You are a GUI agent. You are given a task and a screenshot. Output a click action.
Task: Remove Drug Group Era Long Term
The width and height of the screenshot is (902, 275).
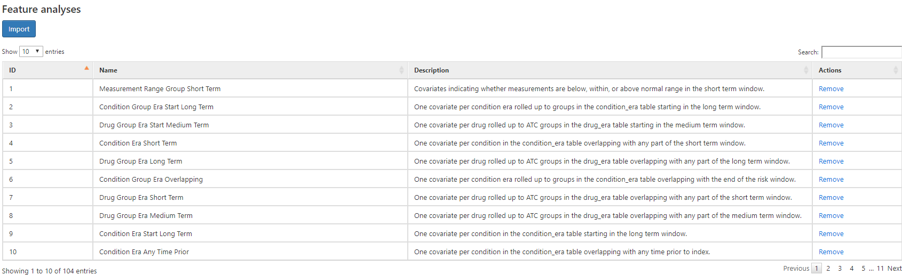[831, 161]
